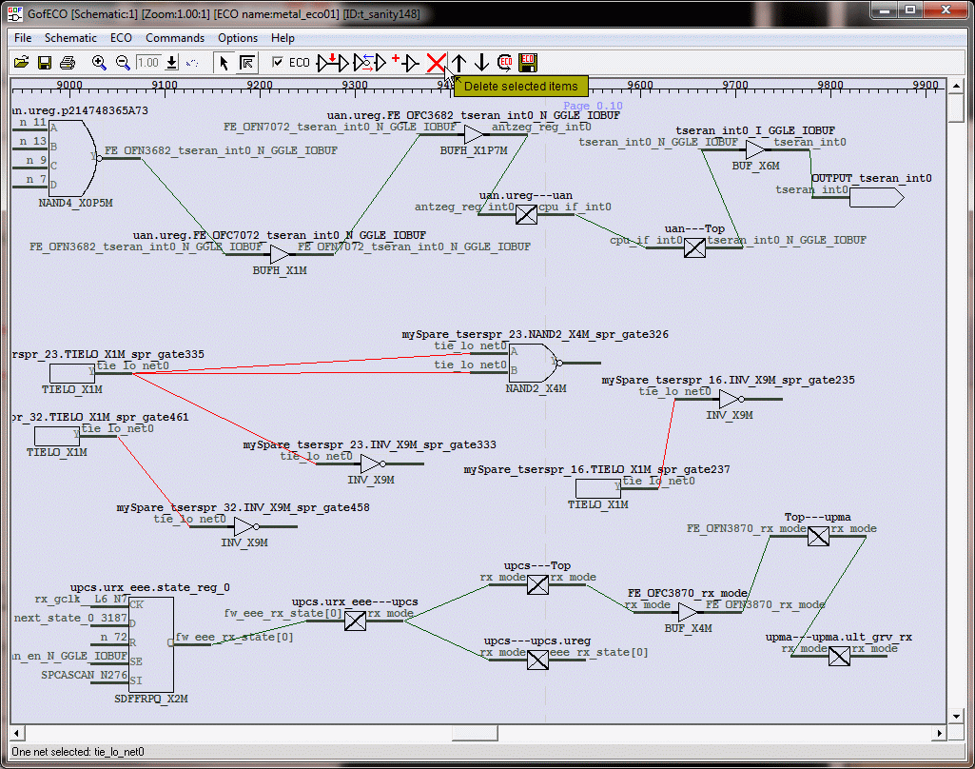Zoom out with the magnifier minus icon
The height and width of the screenshot is (769, 975).
[123, 63]
